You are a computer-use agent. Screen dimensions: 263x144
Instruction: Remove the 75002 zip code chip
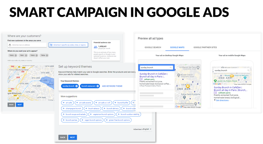click(x=15, y=55)
